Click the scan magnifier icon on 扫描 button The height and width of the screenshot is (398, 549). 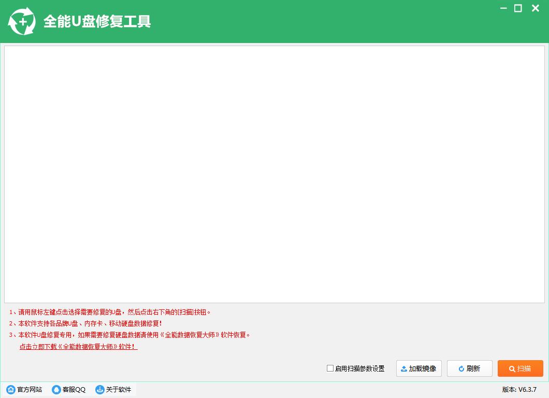[x=511, y=368]
